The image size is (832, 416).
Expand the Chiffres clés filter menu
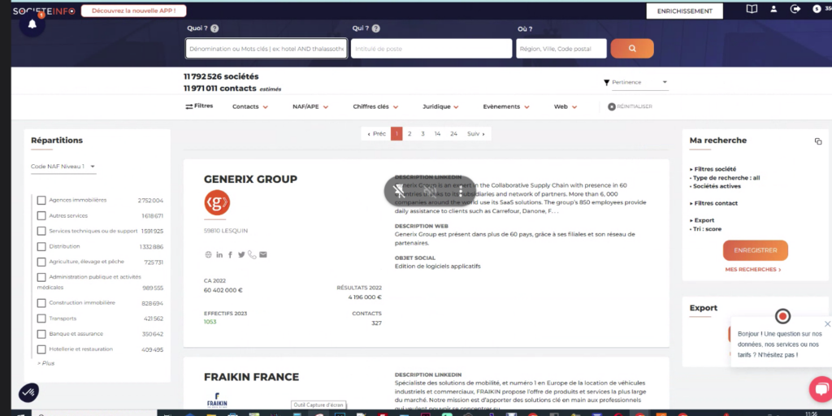375,106
